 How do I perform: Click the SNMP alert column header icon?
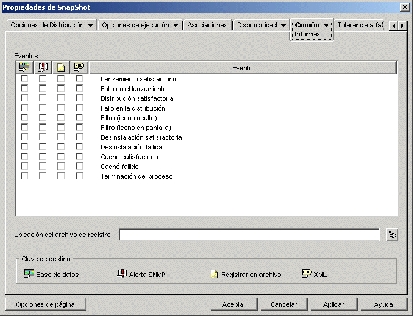point(43,68)
